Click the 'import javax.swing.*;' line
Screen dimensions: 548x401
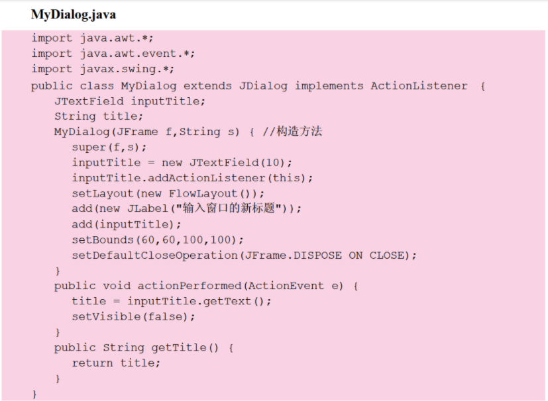pyautogui.click(x=103, y=69)
